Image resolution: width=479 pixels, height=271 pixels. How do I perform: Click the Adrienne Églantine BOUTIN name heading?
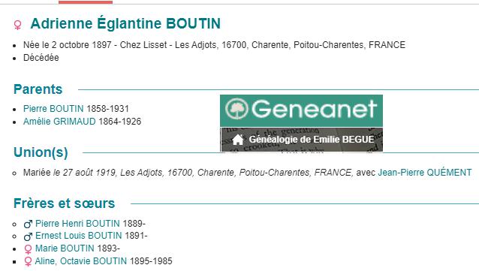pyautogui.click(x=125, y=23)
